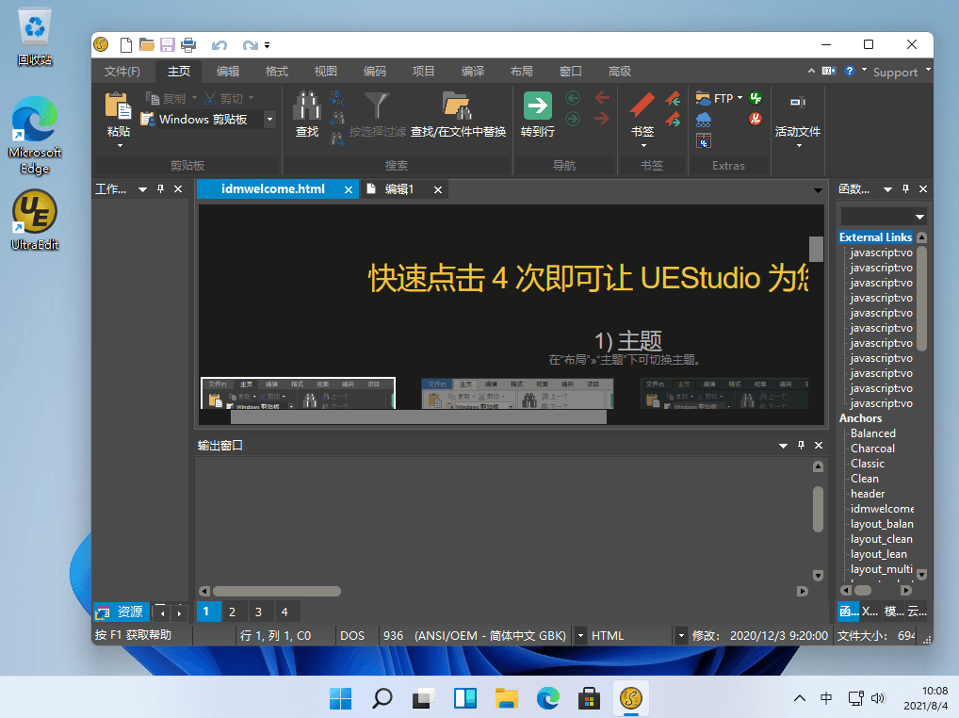This screenshot has width=959, height=718.
Task: Click the FTP cloud folder icon
Action: pyautogui.click(x=704, y=98)
